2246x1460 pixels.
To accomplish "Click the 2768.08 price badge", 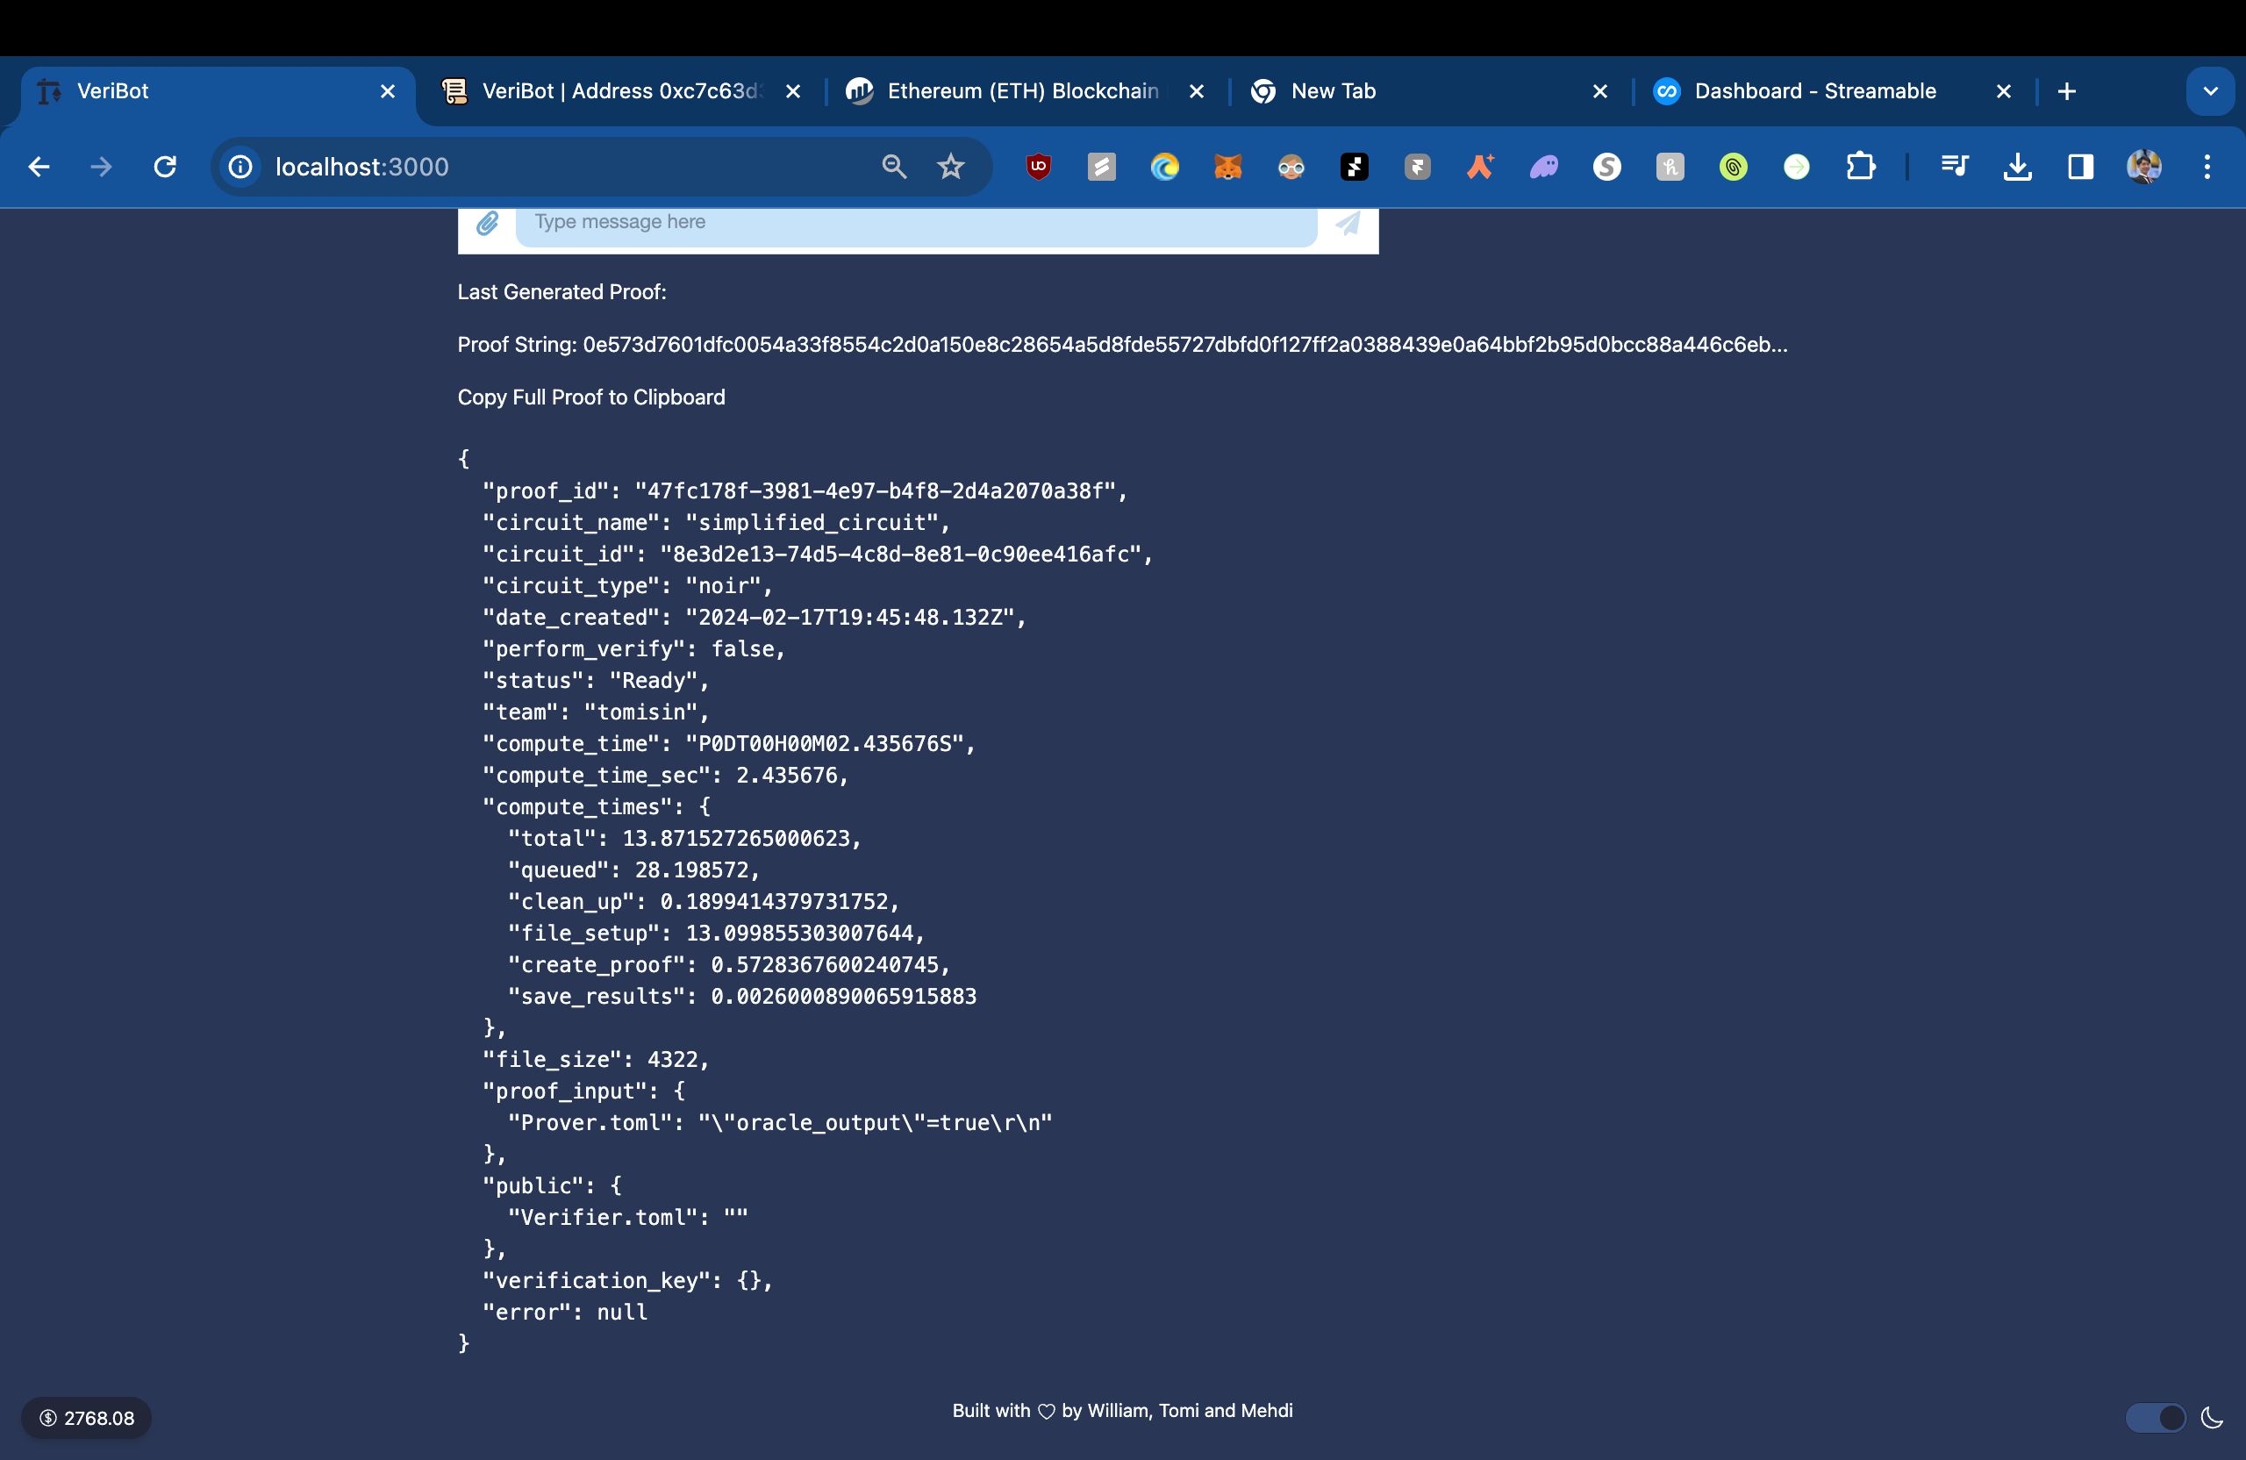I will (87, 1418).
